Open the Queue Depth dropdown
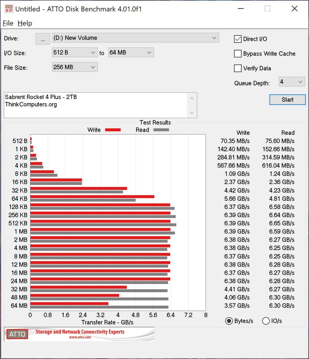 pos(292,82)
